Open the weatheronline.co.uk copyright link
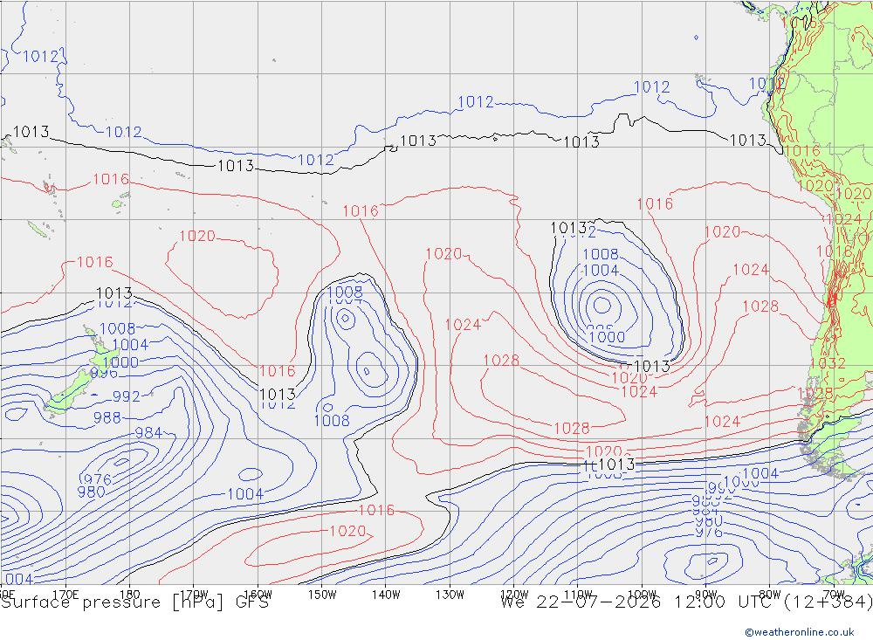 click(x=800, y=632)
